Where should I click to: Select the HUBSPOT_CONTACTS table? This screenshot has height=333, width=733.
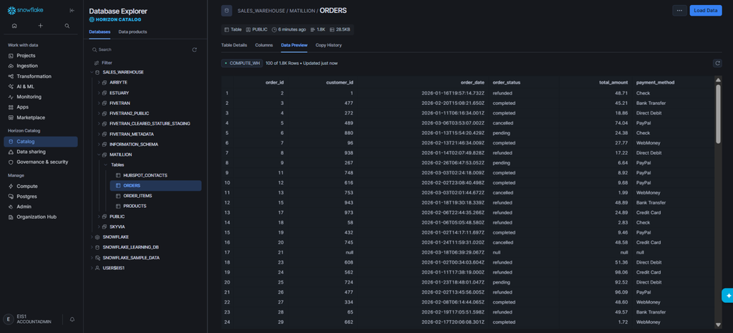tap(145, 175)
